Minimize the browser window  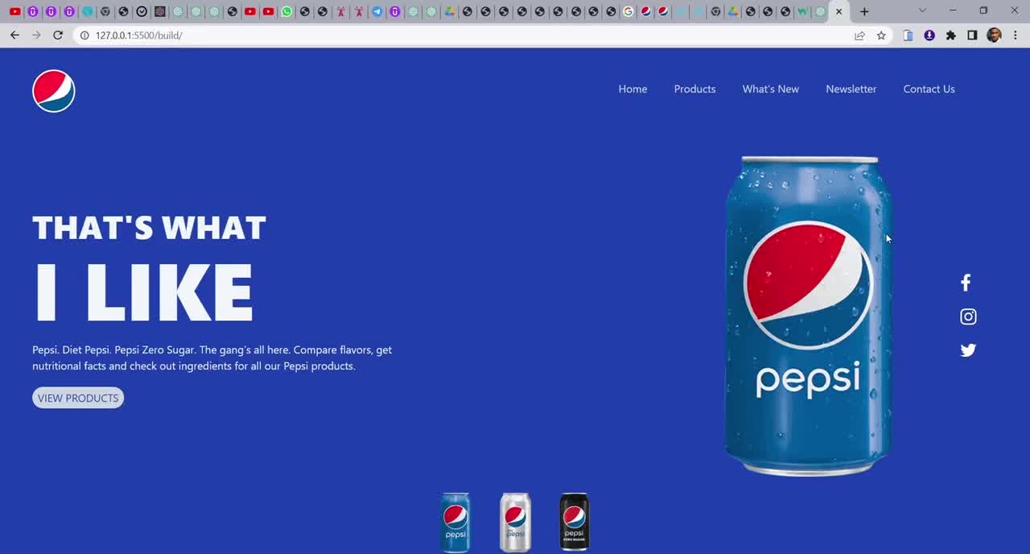pos(953,10)
